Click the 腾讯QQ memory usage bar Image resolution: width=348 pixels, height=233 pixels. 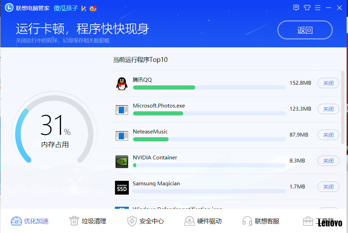point(209,87)
